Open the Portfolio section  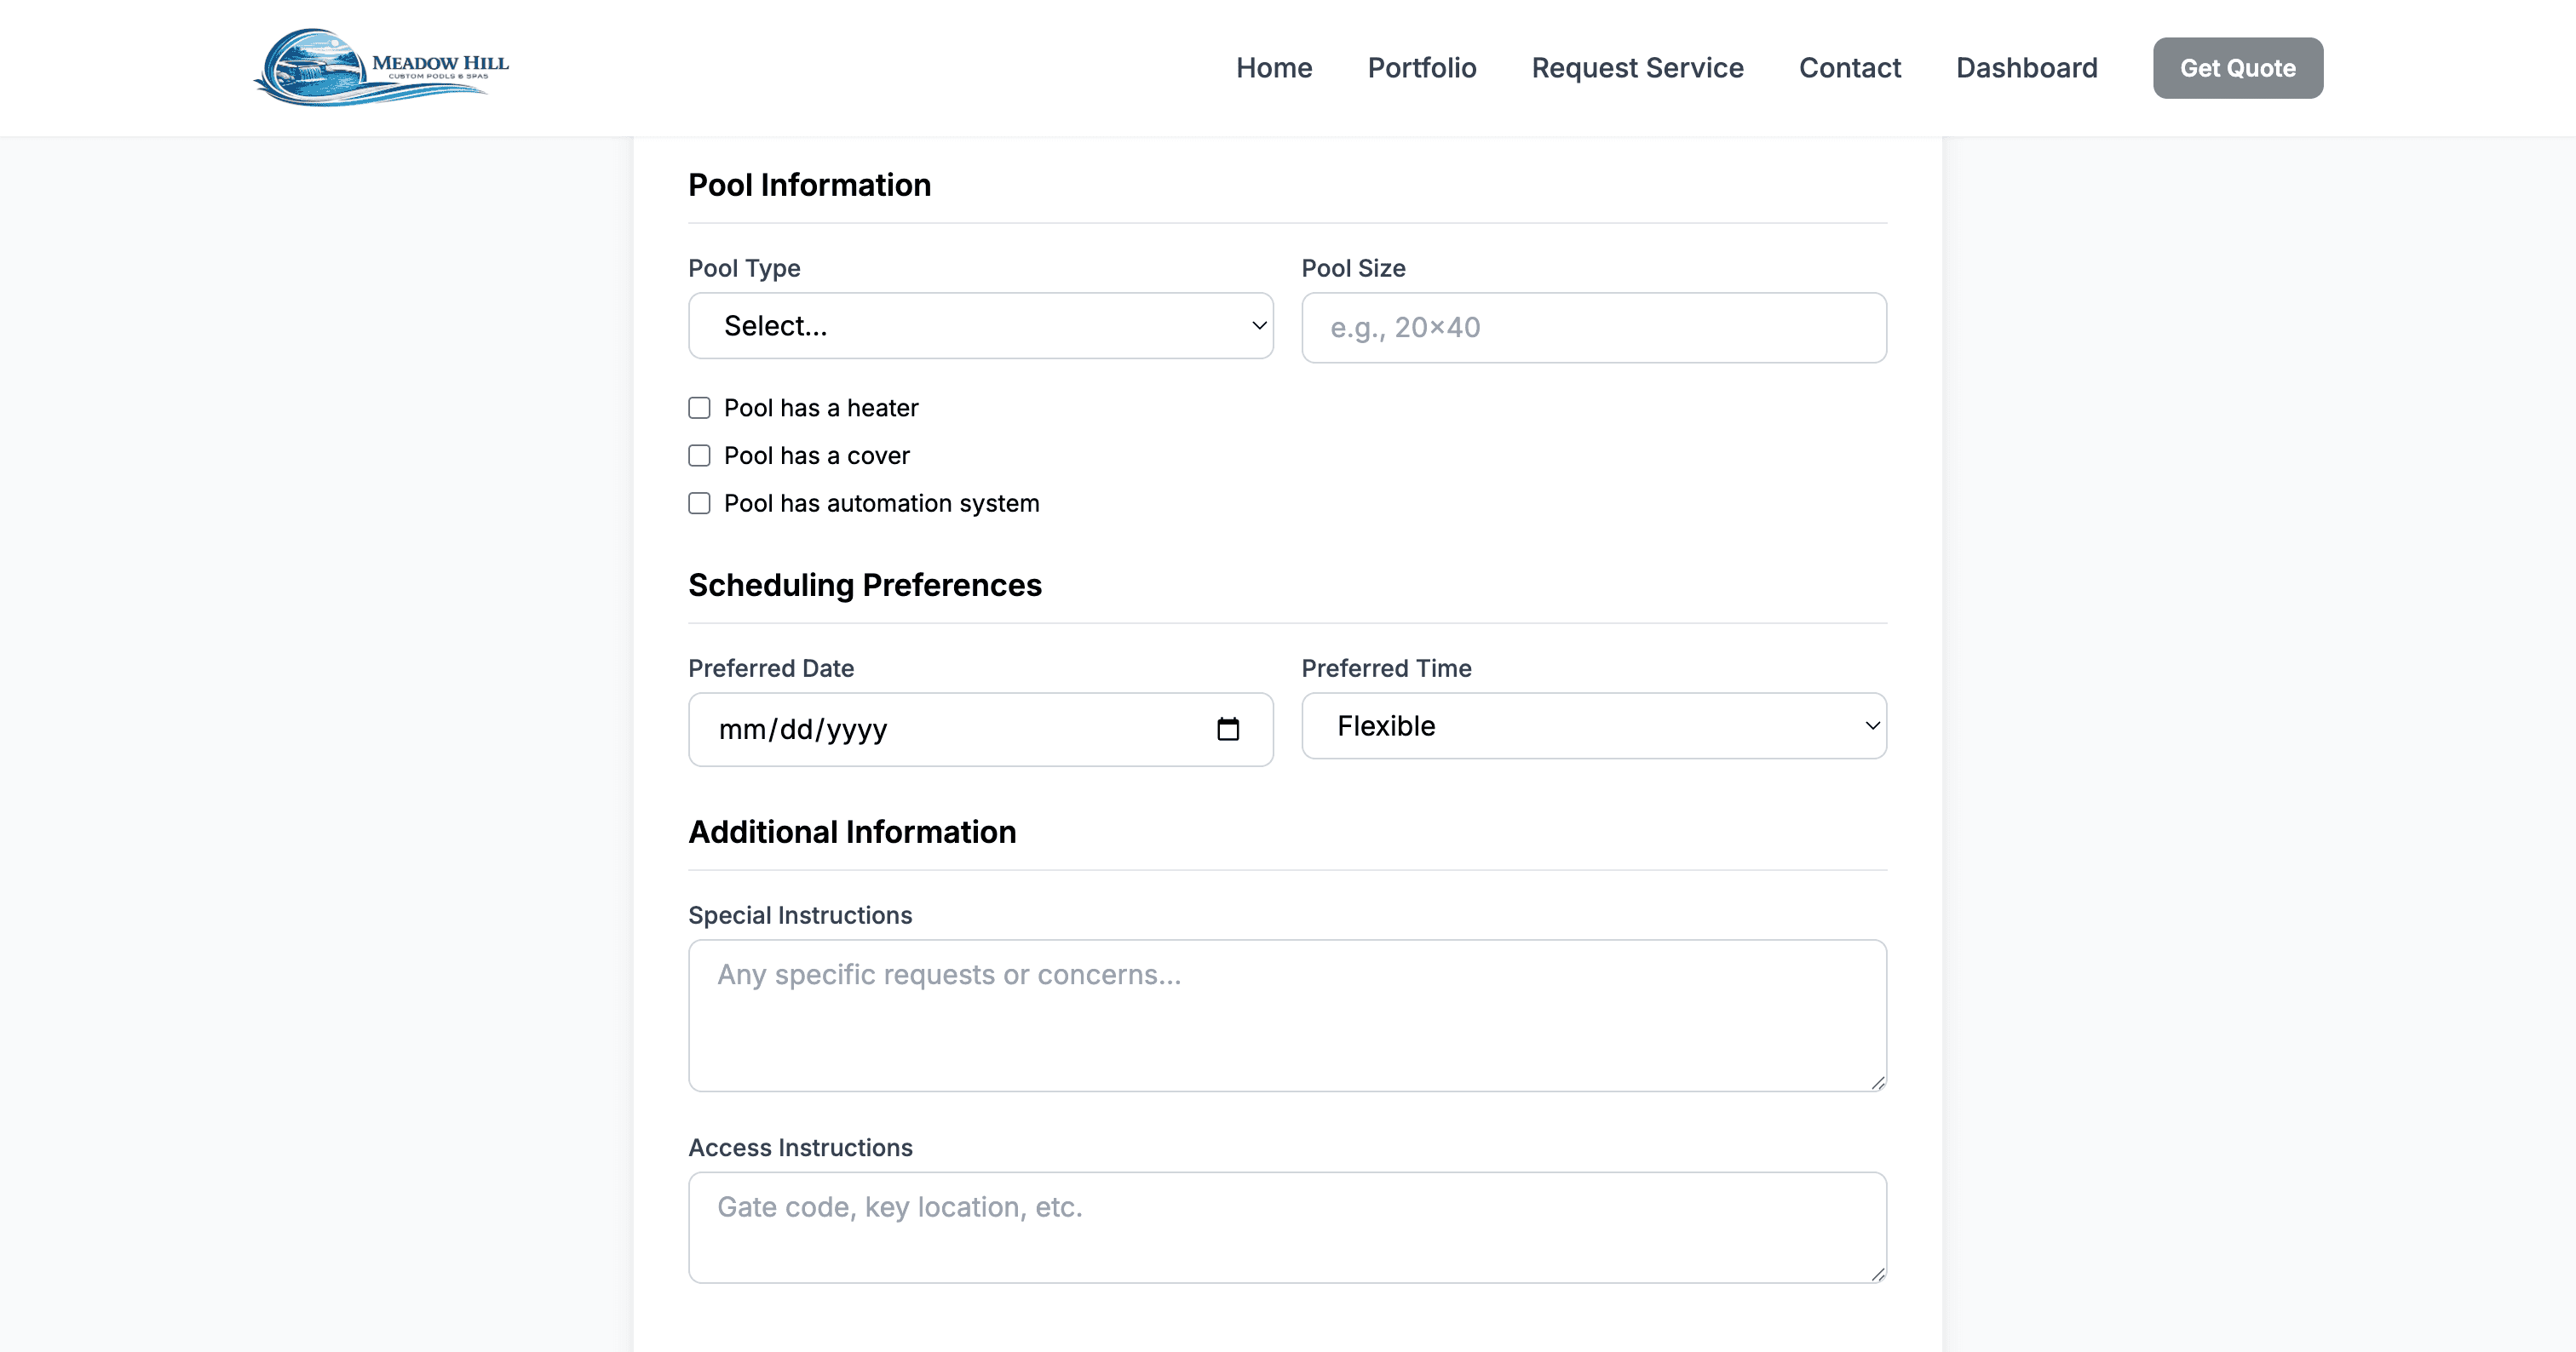tap(1422, 67)
